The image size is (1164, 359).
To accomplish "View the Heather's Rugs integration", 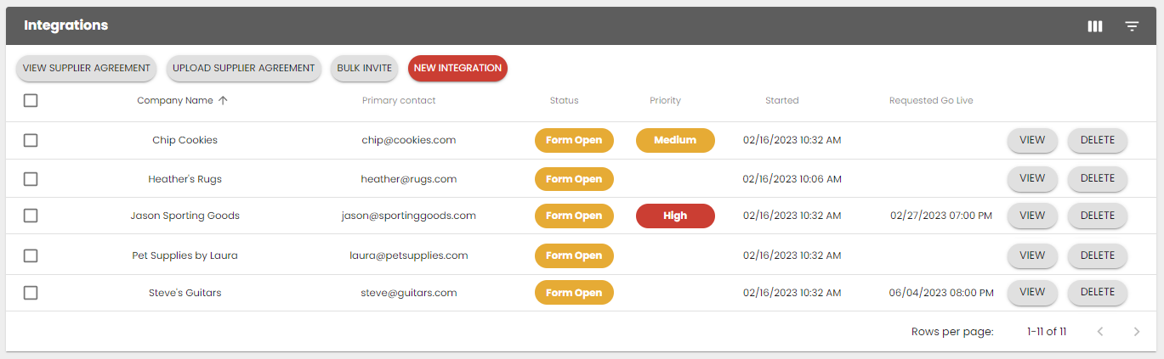I will pyautogui.click(x=1031, y=179).
